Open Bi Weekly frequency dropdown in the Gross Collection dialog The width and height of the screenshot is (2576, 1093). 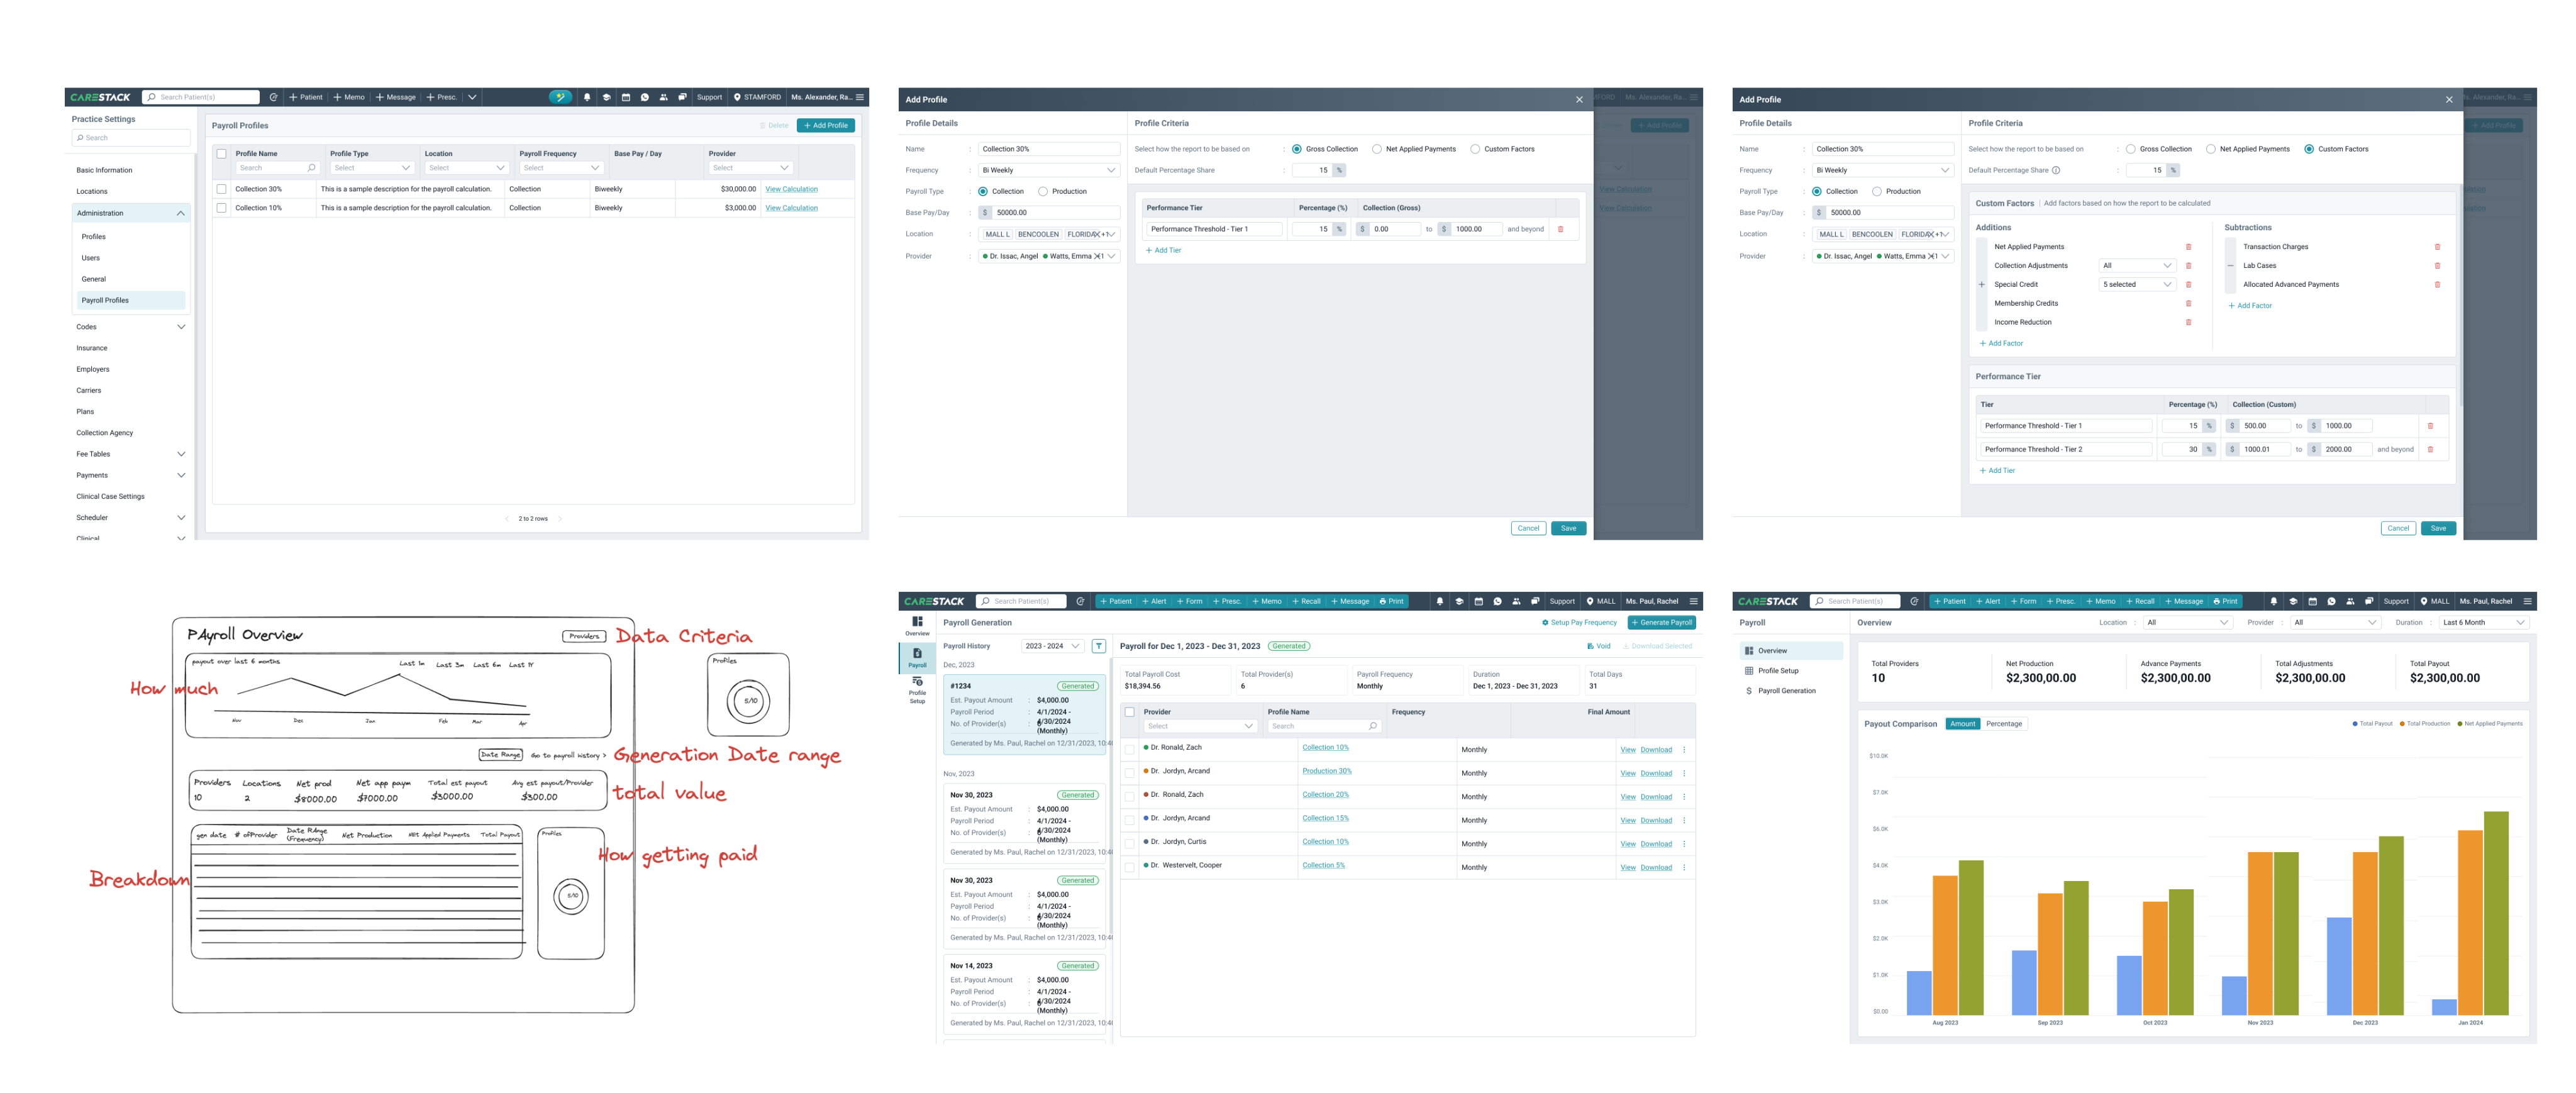coord(1048,170)
